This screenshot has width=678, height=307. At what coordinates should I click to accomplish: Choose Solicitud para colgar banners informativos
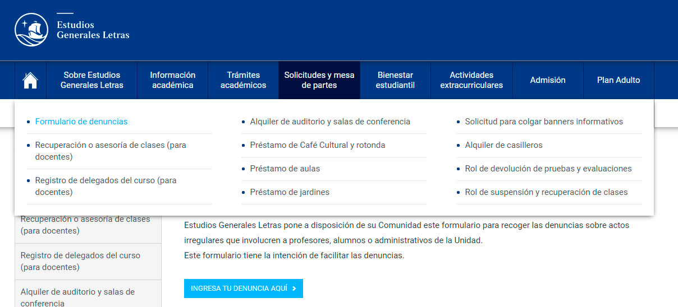tap(544, 122)
